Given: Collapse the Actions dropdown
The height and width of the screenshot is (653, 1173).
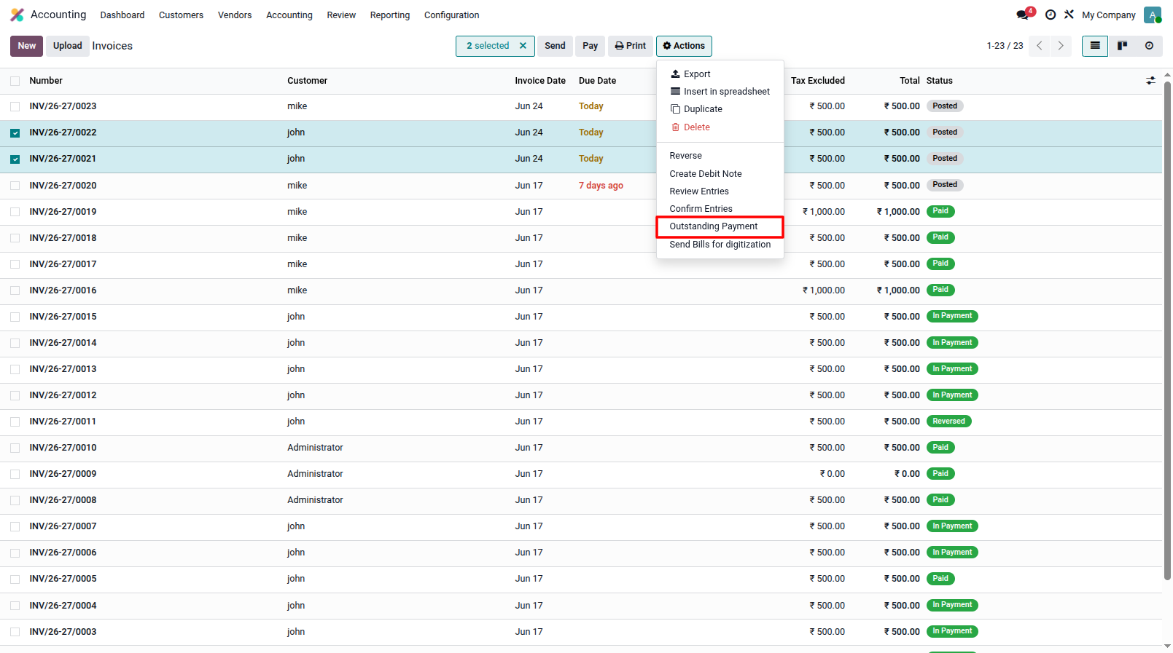Looking at the screenshot, I should [x=684, y=46].
